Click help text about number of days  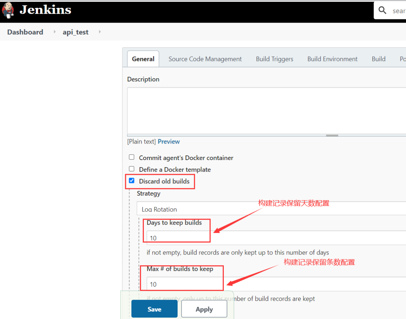(238, 252)
